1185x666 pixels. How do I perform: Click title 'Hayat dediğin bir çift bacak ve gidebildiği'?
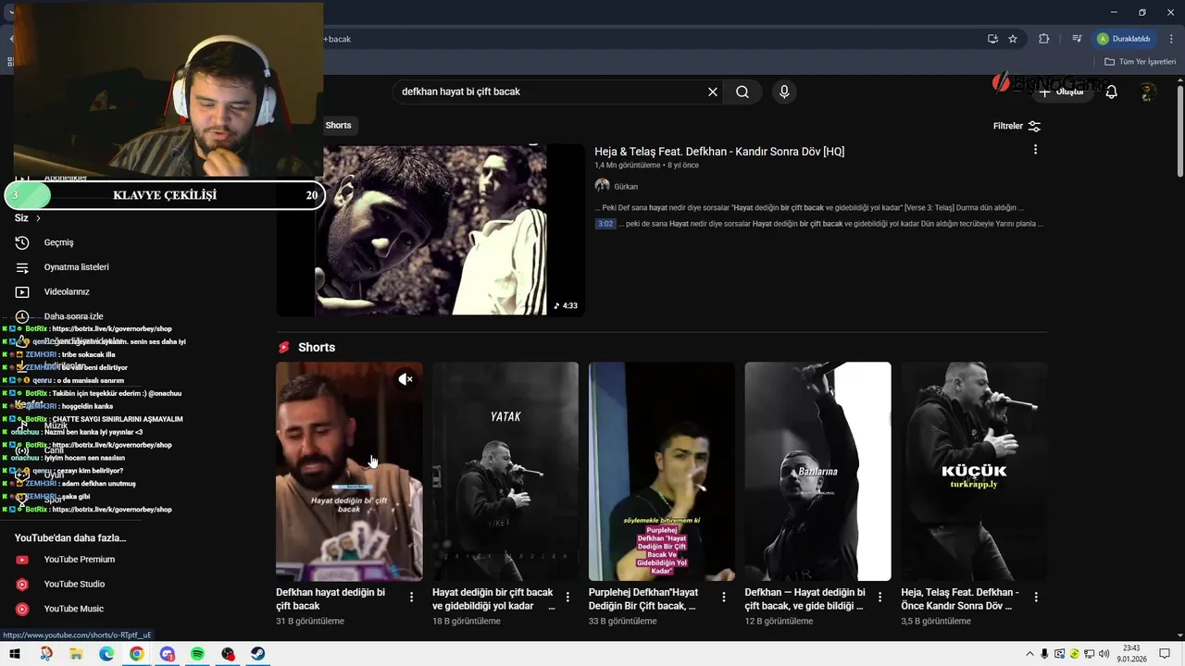(493, 598)
